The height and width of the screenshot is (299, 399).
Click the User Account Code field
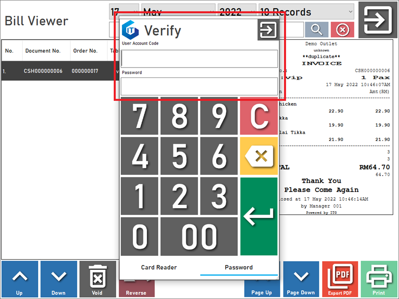coord(199,59)
